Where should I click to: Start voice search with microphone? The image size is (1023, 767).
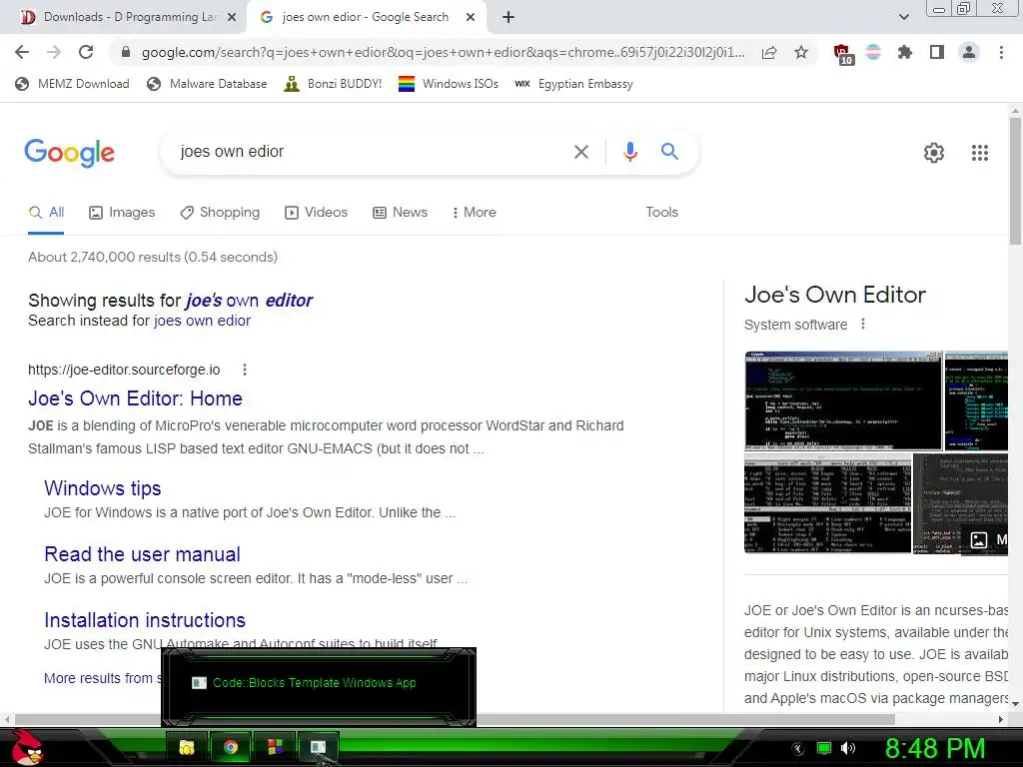pos(629,152)
